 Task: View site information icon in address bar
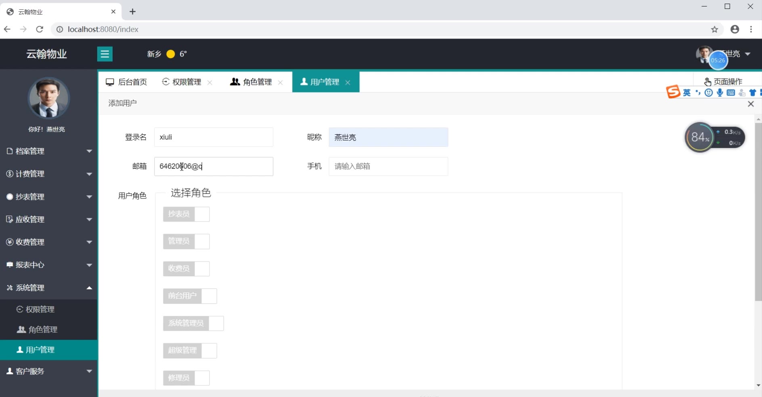pyautogui.click(x=60, y=29)
